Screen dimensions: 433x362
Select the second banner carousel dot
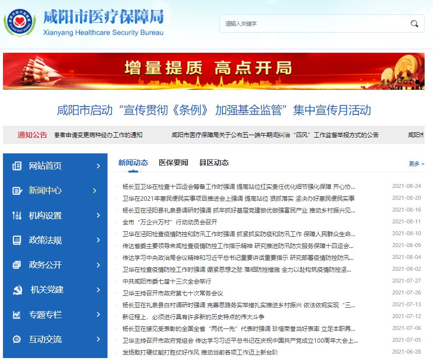[x=405, y=82]
